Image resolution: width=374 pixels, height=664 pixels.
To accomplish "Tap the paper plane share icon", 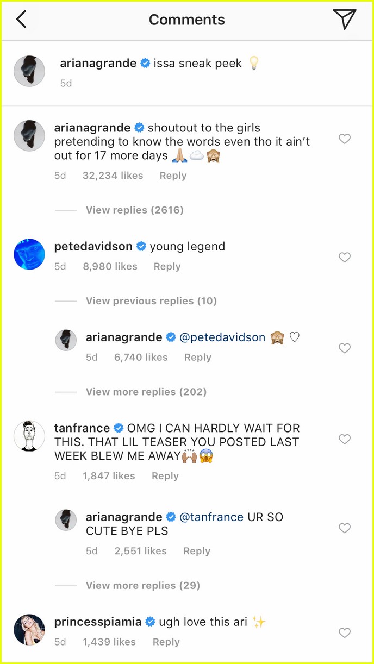I will (x=345, y=19).
